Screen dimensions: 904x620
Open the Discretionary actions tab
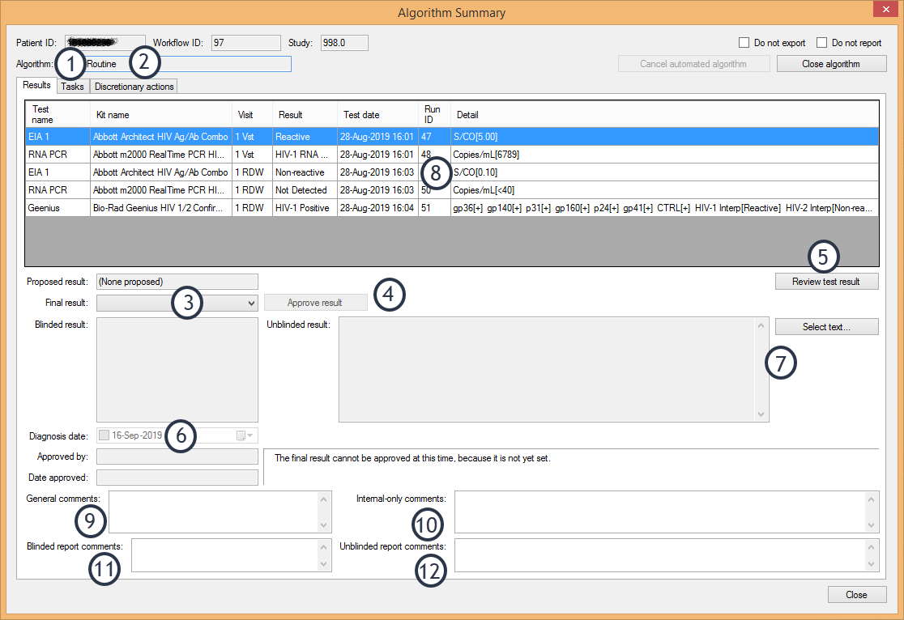pyautogui.click(x=133, y=87)
